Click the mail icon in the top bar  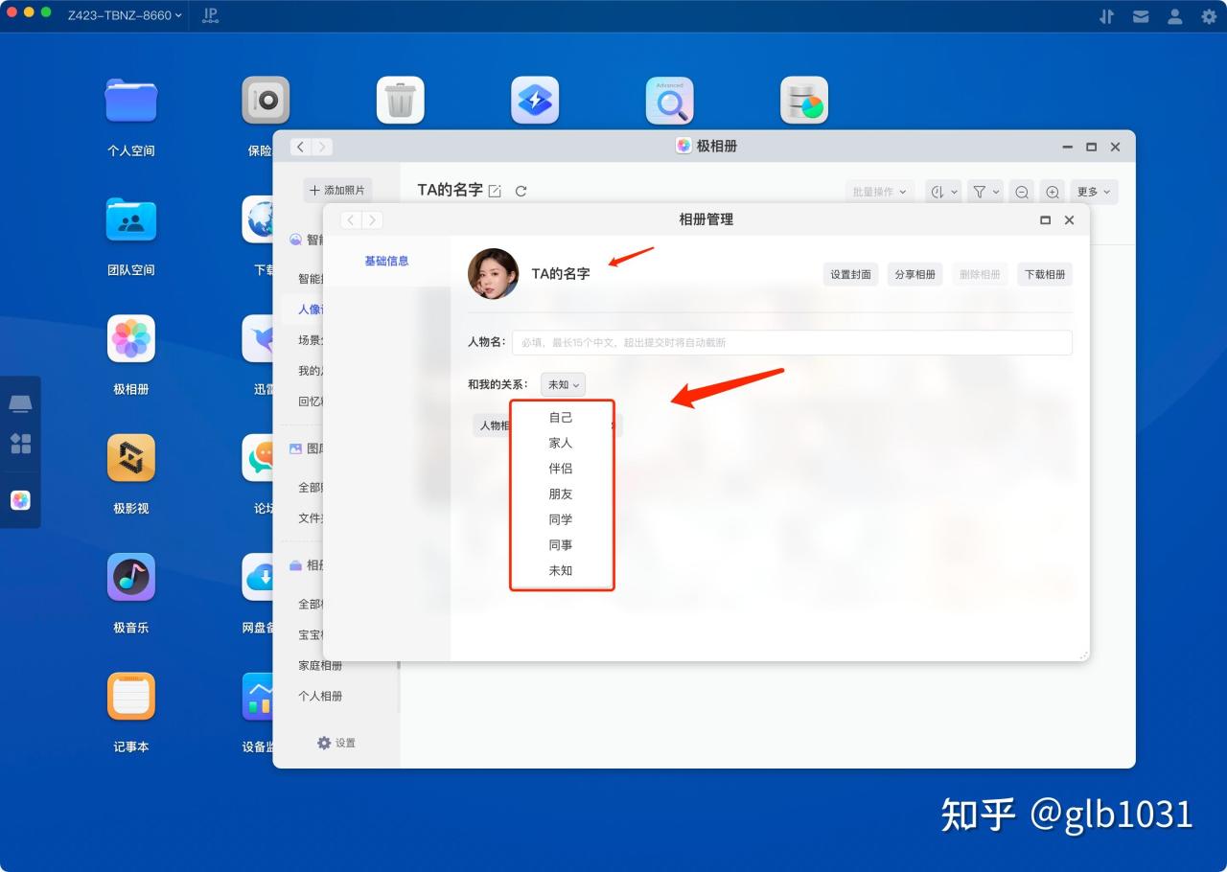[x=1141, y=15]
